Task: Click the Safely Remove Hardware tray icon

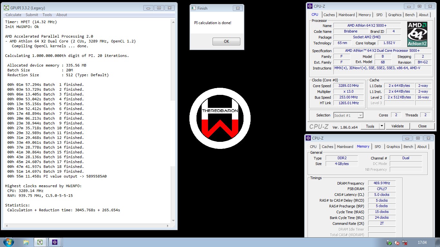Action: point(389,242)
